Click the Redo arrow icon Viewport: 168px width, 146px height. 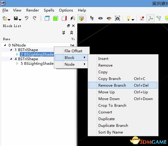tap(34, 18)
